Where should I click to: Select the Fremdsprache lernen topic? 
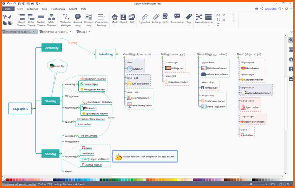coord(256,93)
